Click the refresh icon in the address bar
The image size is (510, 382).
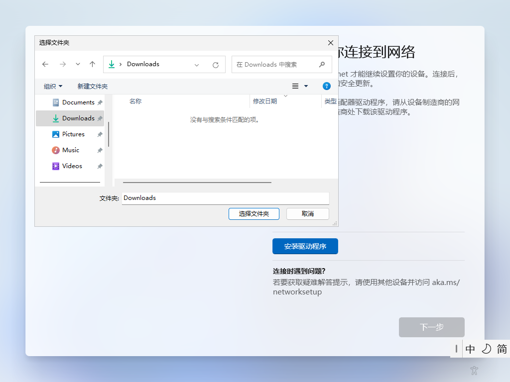215,64
